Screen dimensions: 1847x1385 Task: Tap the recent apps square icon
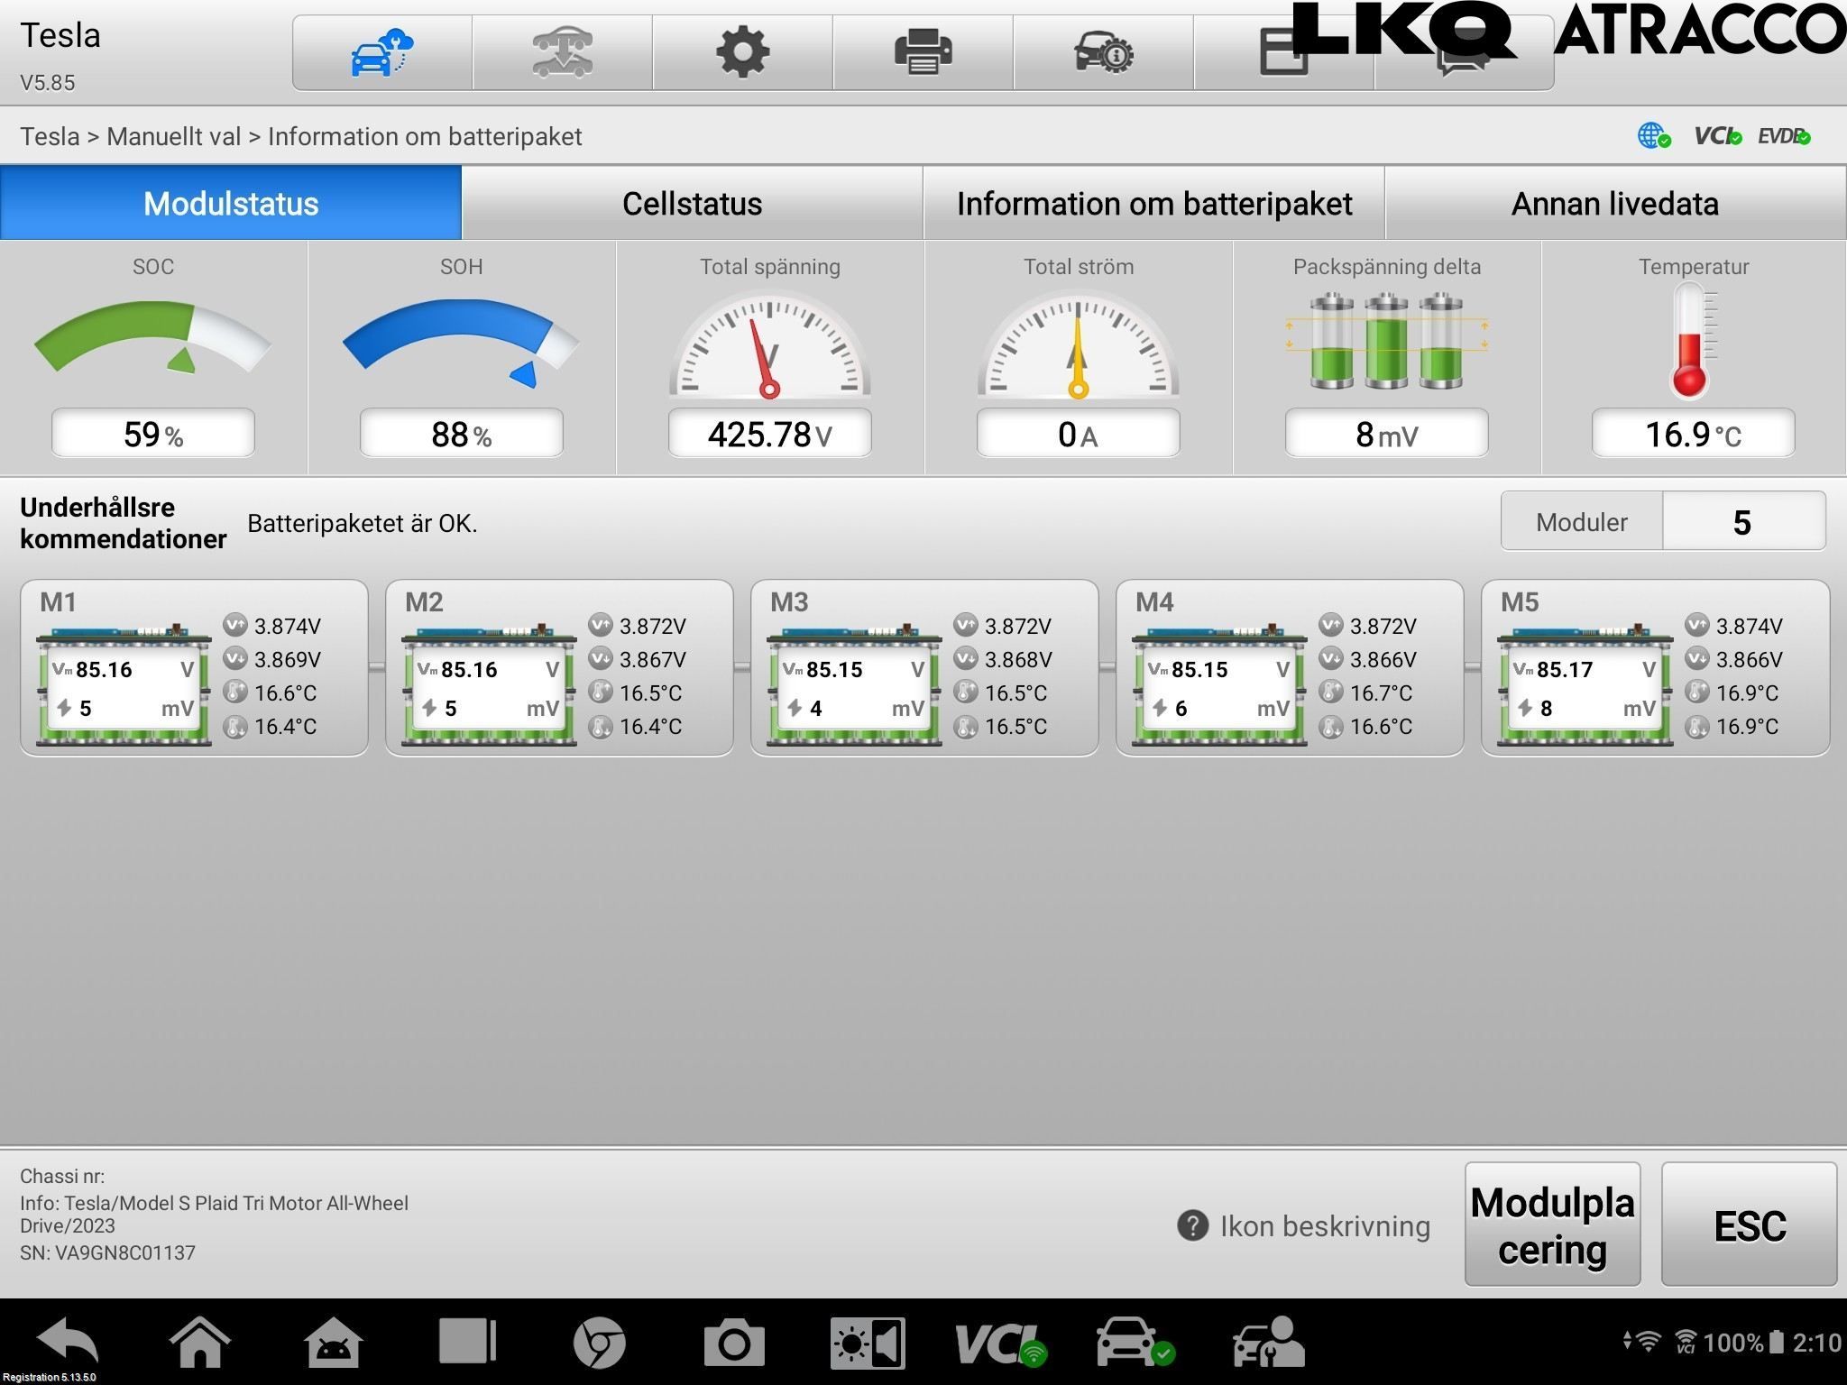pos(467,1341)
